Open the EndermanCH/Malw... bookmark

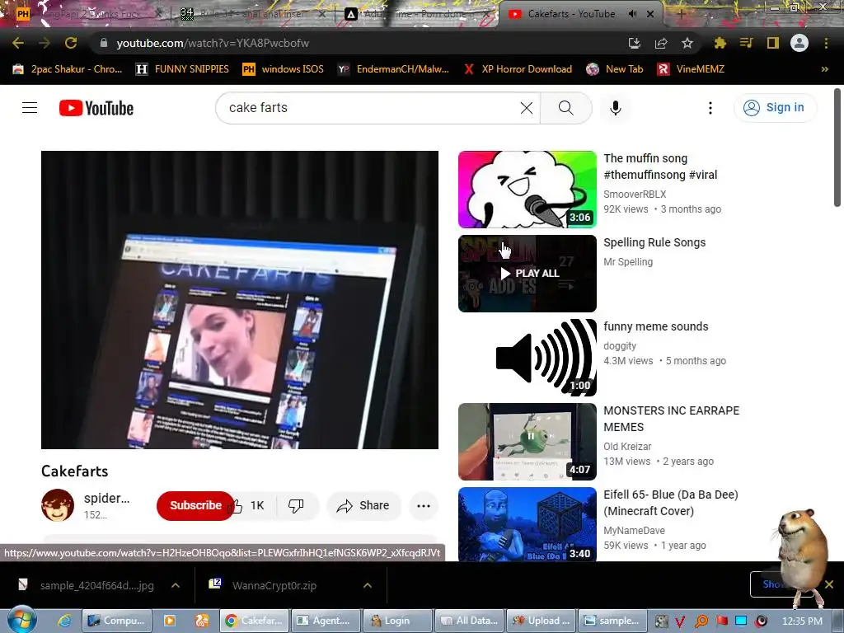pyautogui.click(x=393, y=69)
